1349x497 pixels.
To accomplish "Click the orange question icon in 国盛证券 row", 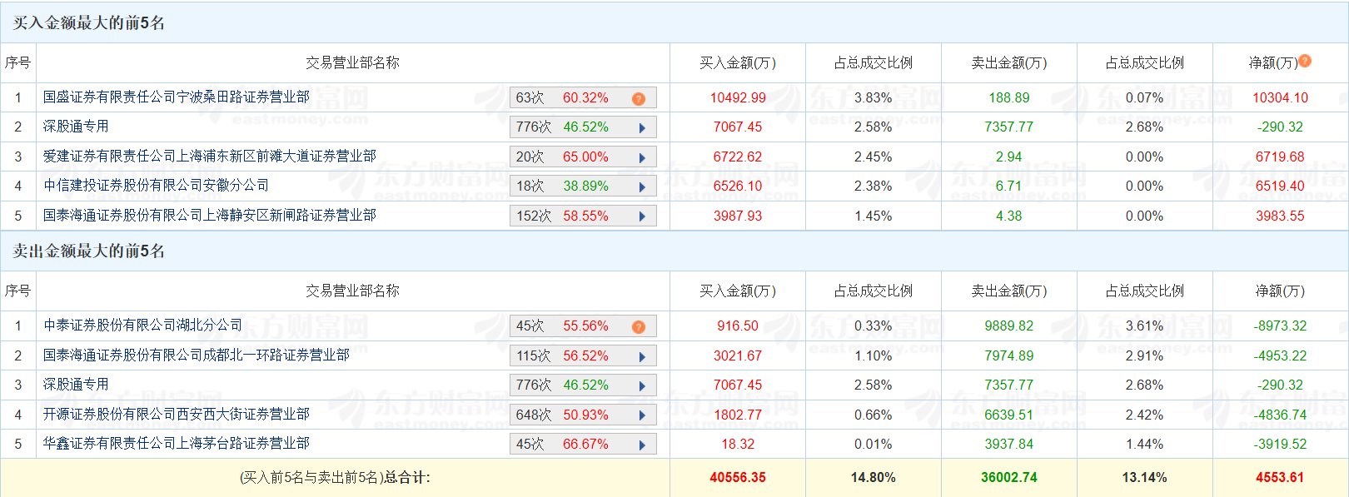I will click(639, 98).
